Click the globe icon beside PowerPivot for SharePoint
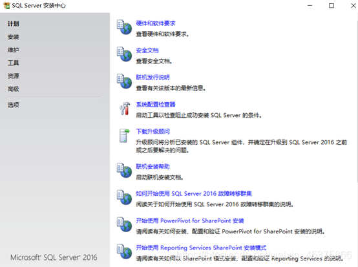The height and width of the screenshot is (267, 358). [125, 224]
